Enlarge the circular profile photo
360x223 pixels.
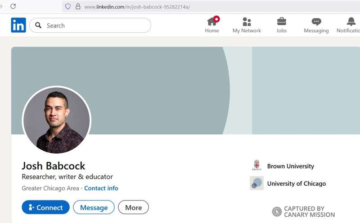point(56,120)
